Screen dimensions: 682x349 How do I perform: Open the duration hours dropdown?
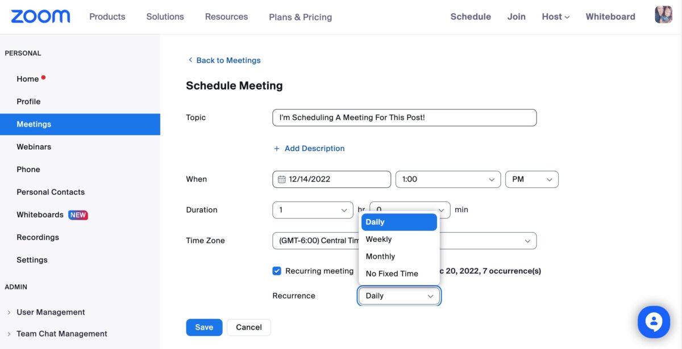click(313, 210)
